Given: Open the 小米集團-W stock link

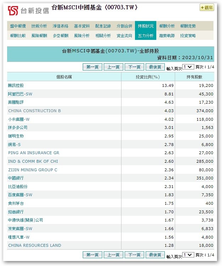Looking at the screenshot, I should click(x=19, y=119).
